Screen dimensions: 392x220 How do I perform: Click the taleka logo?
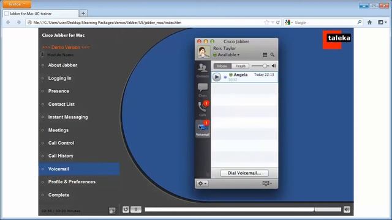[x=337, y=40]
